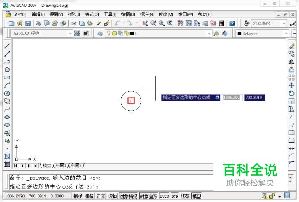Click the layer 0 black color swatch
The width and height of the screenshot is (299, 202).
(132, 33)
